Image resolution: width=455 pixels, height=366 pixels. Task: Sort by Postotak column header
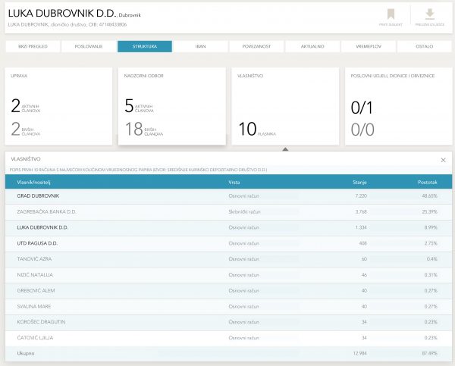pyautogui.click(x=428, y=182)
